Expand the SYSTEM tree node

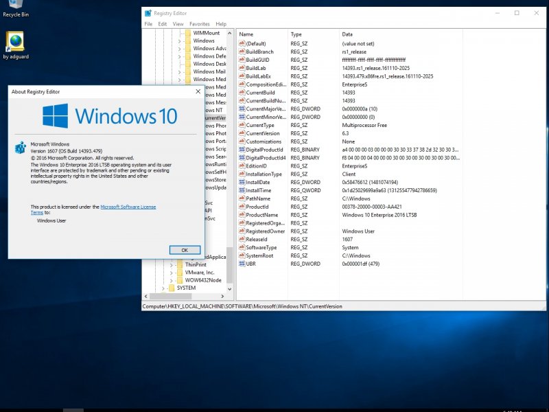163,288
